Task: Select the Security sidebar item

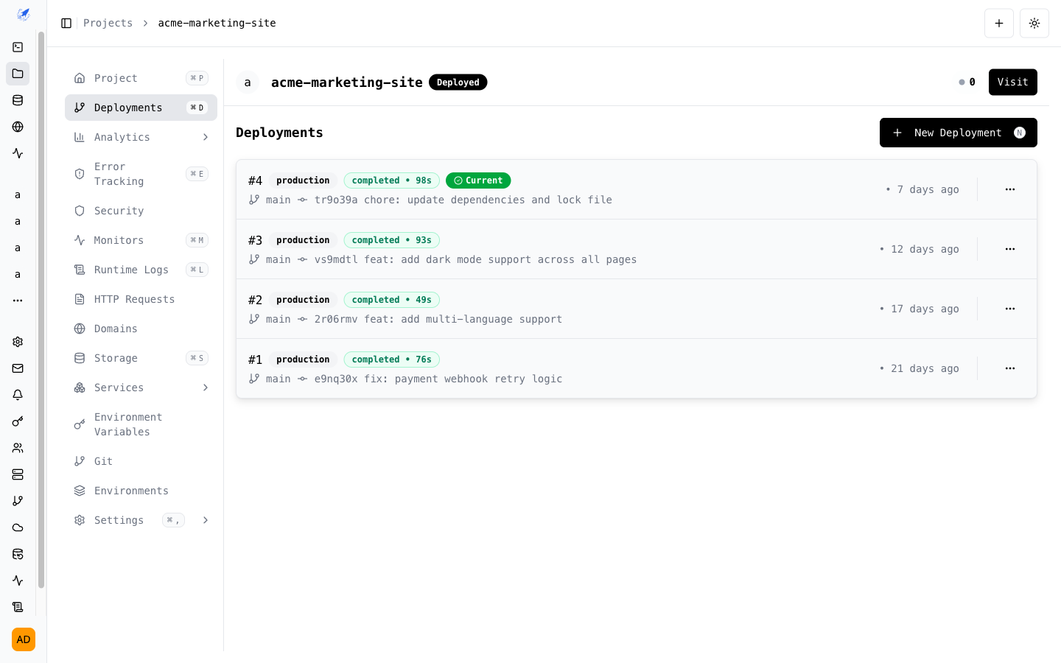Action: click(x=117, y=211)
